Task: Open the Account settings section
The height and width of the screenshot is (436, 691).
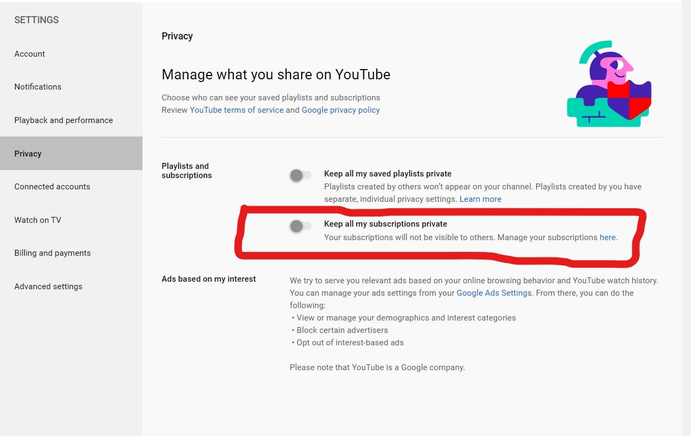Action: click(30, 53)
